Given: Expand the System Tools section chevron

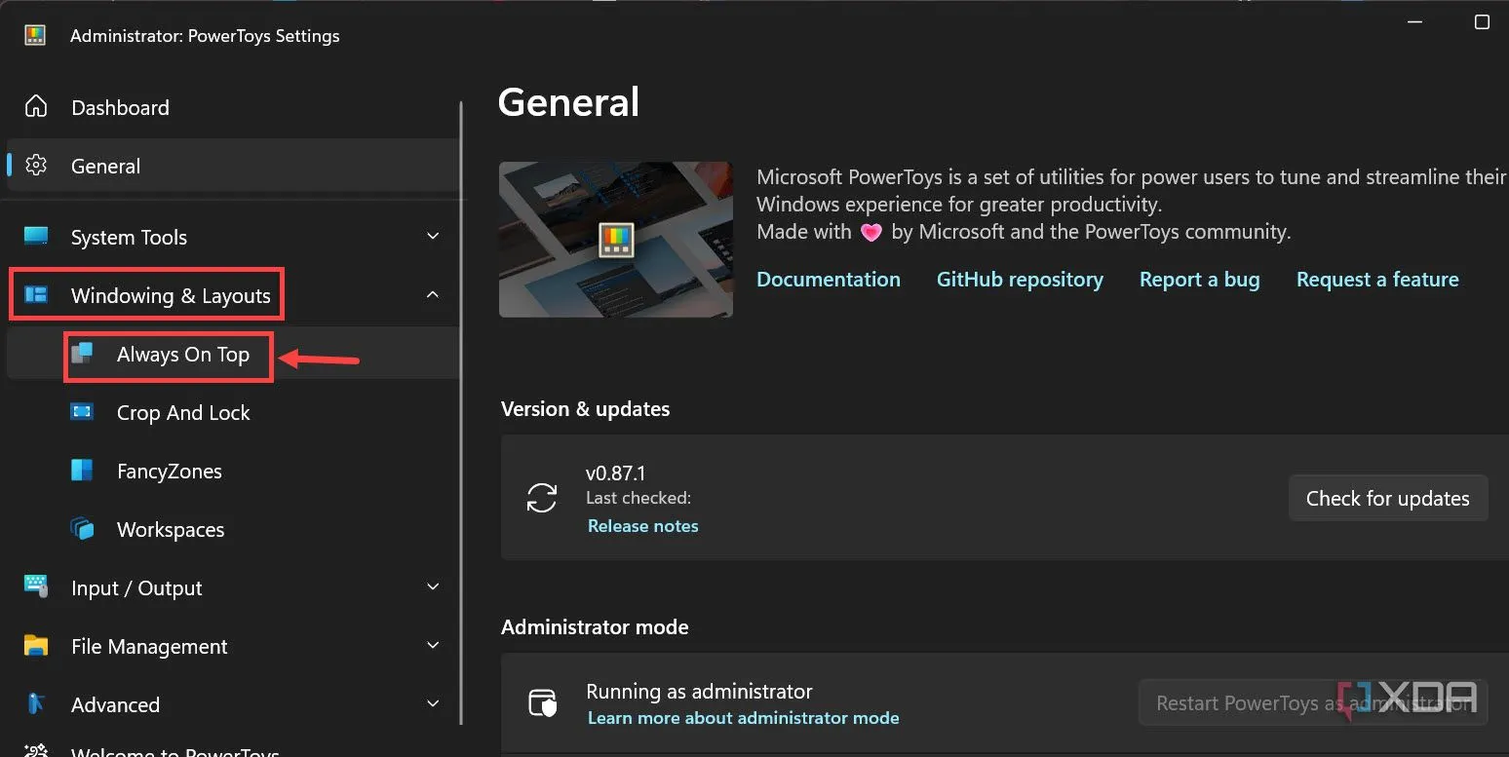Looking at the screenshot, I should 433,236.
